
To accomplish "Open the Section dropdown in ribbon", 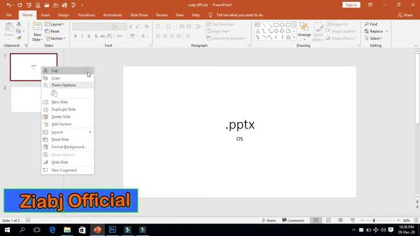I will click(x=55, y=38).
